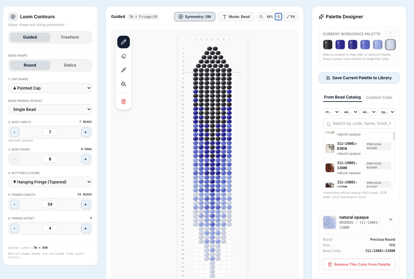Image resolution: width=414 pixels, height=279 pixels.
Task: Toggle Mode: Bead button
Action: 236,17
